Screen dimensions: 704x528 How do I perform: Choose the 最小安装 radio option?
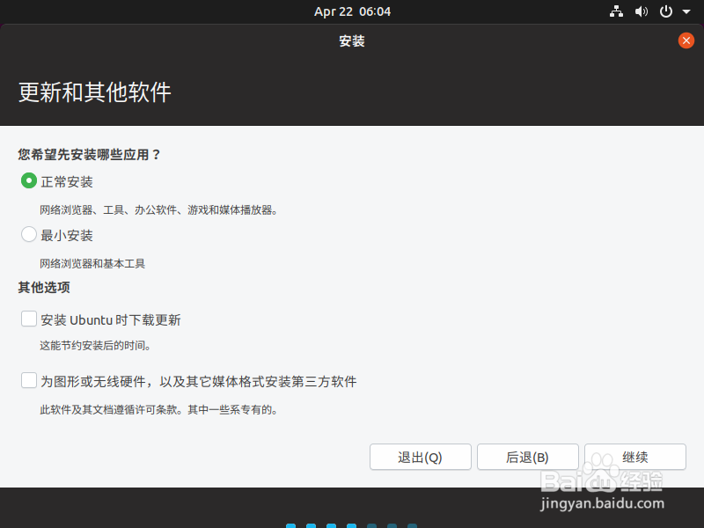(29, 234)
